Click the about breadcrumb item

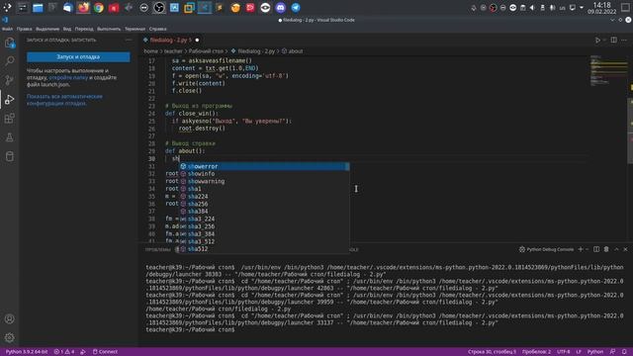[293, 51]
